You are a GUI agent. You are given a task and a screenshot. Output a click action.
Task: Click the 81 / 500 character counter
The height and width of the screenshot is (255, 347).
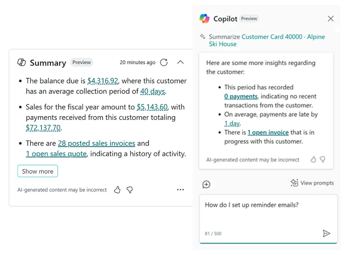pos(213,233)
